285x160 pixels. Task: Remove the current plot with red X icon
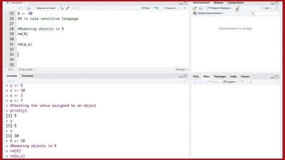pos(242,82)
